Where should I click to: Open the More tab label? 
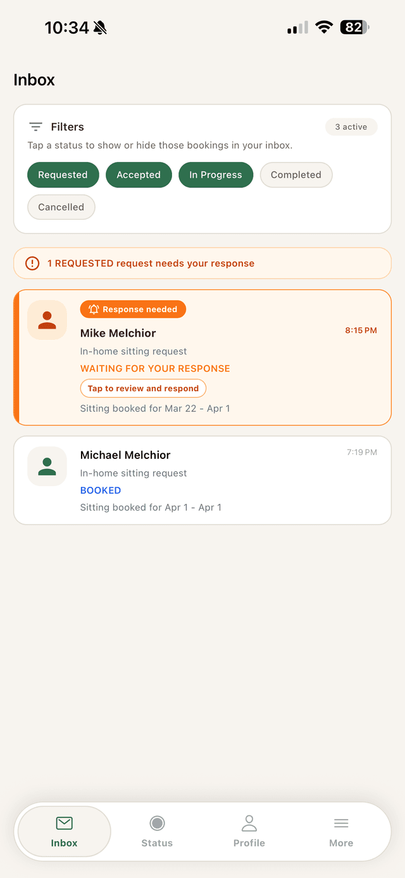341,843
